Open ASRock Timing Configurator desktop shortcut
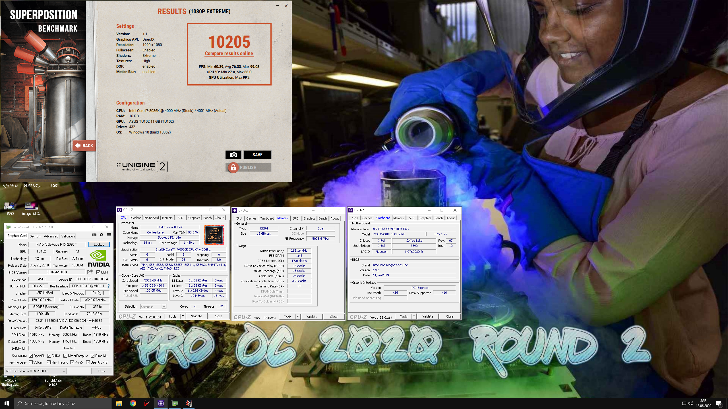Screen dimensions: 728x409 [11, 383]
